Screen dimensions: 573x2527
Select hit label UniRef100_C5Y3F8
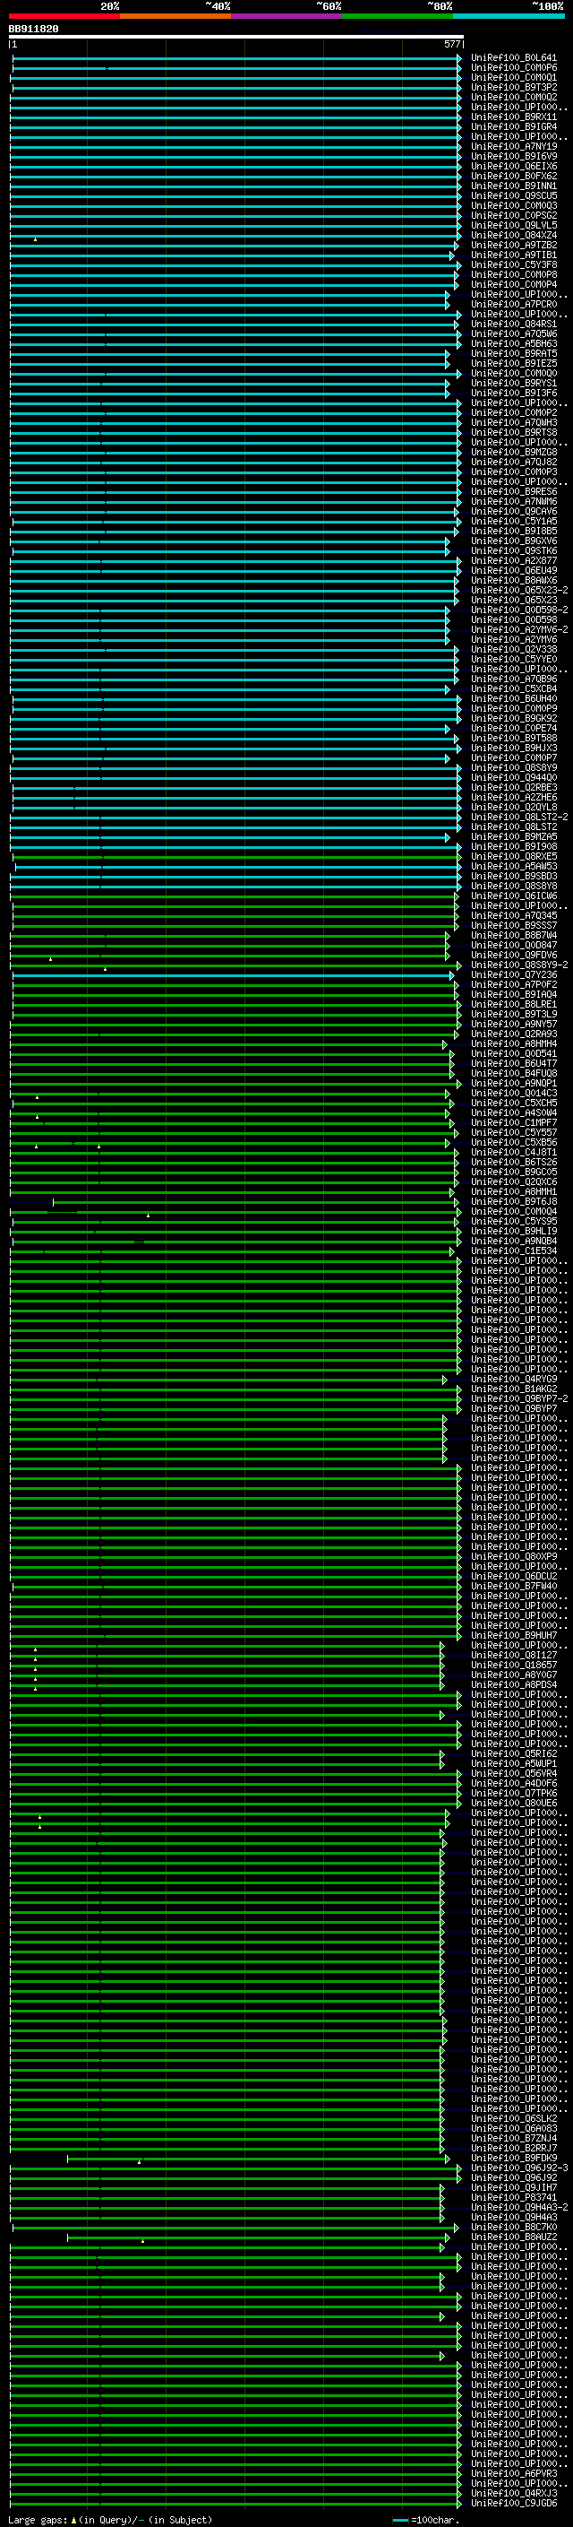513,264
